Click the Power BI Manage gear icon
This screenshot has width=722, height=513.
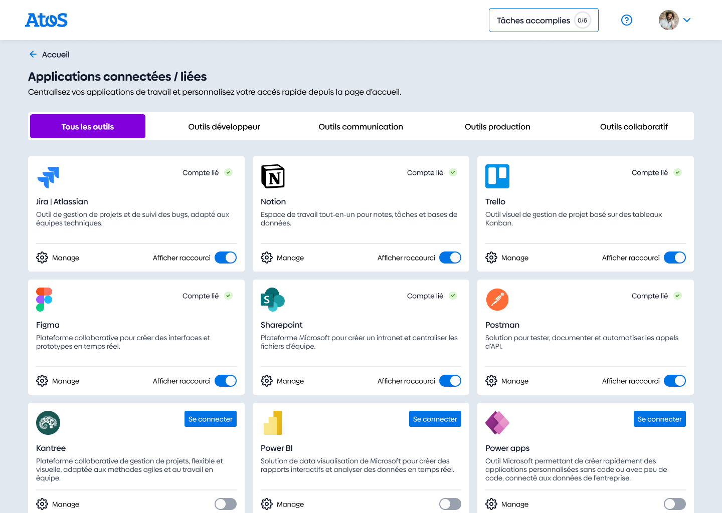coord(267,504)
